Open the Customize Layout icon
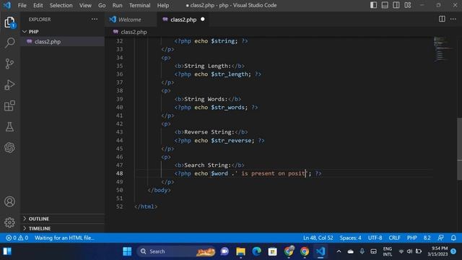The height and width of the screenshot is (260, 462). point(407,5)
